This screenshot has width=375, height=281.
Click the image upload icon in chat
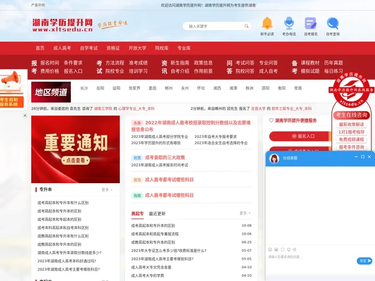click(x=276, y=249)
